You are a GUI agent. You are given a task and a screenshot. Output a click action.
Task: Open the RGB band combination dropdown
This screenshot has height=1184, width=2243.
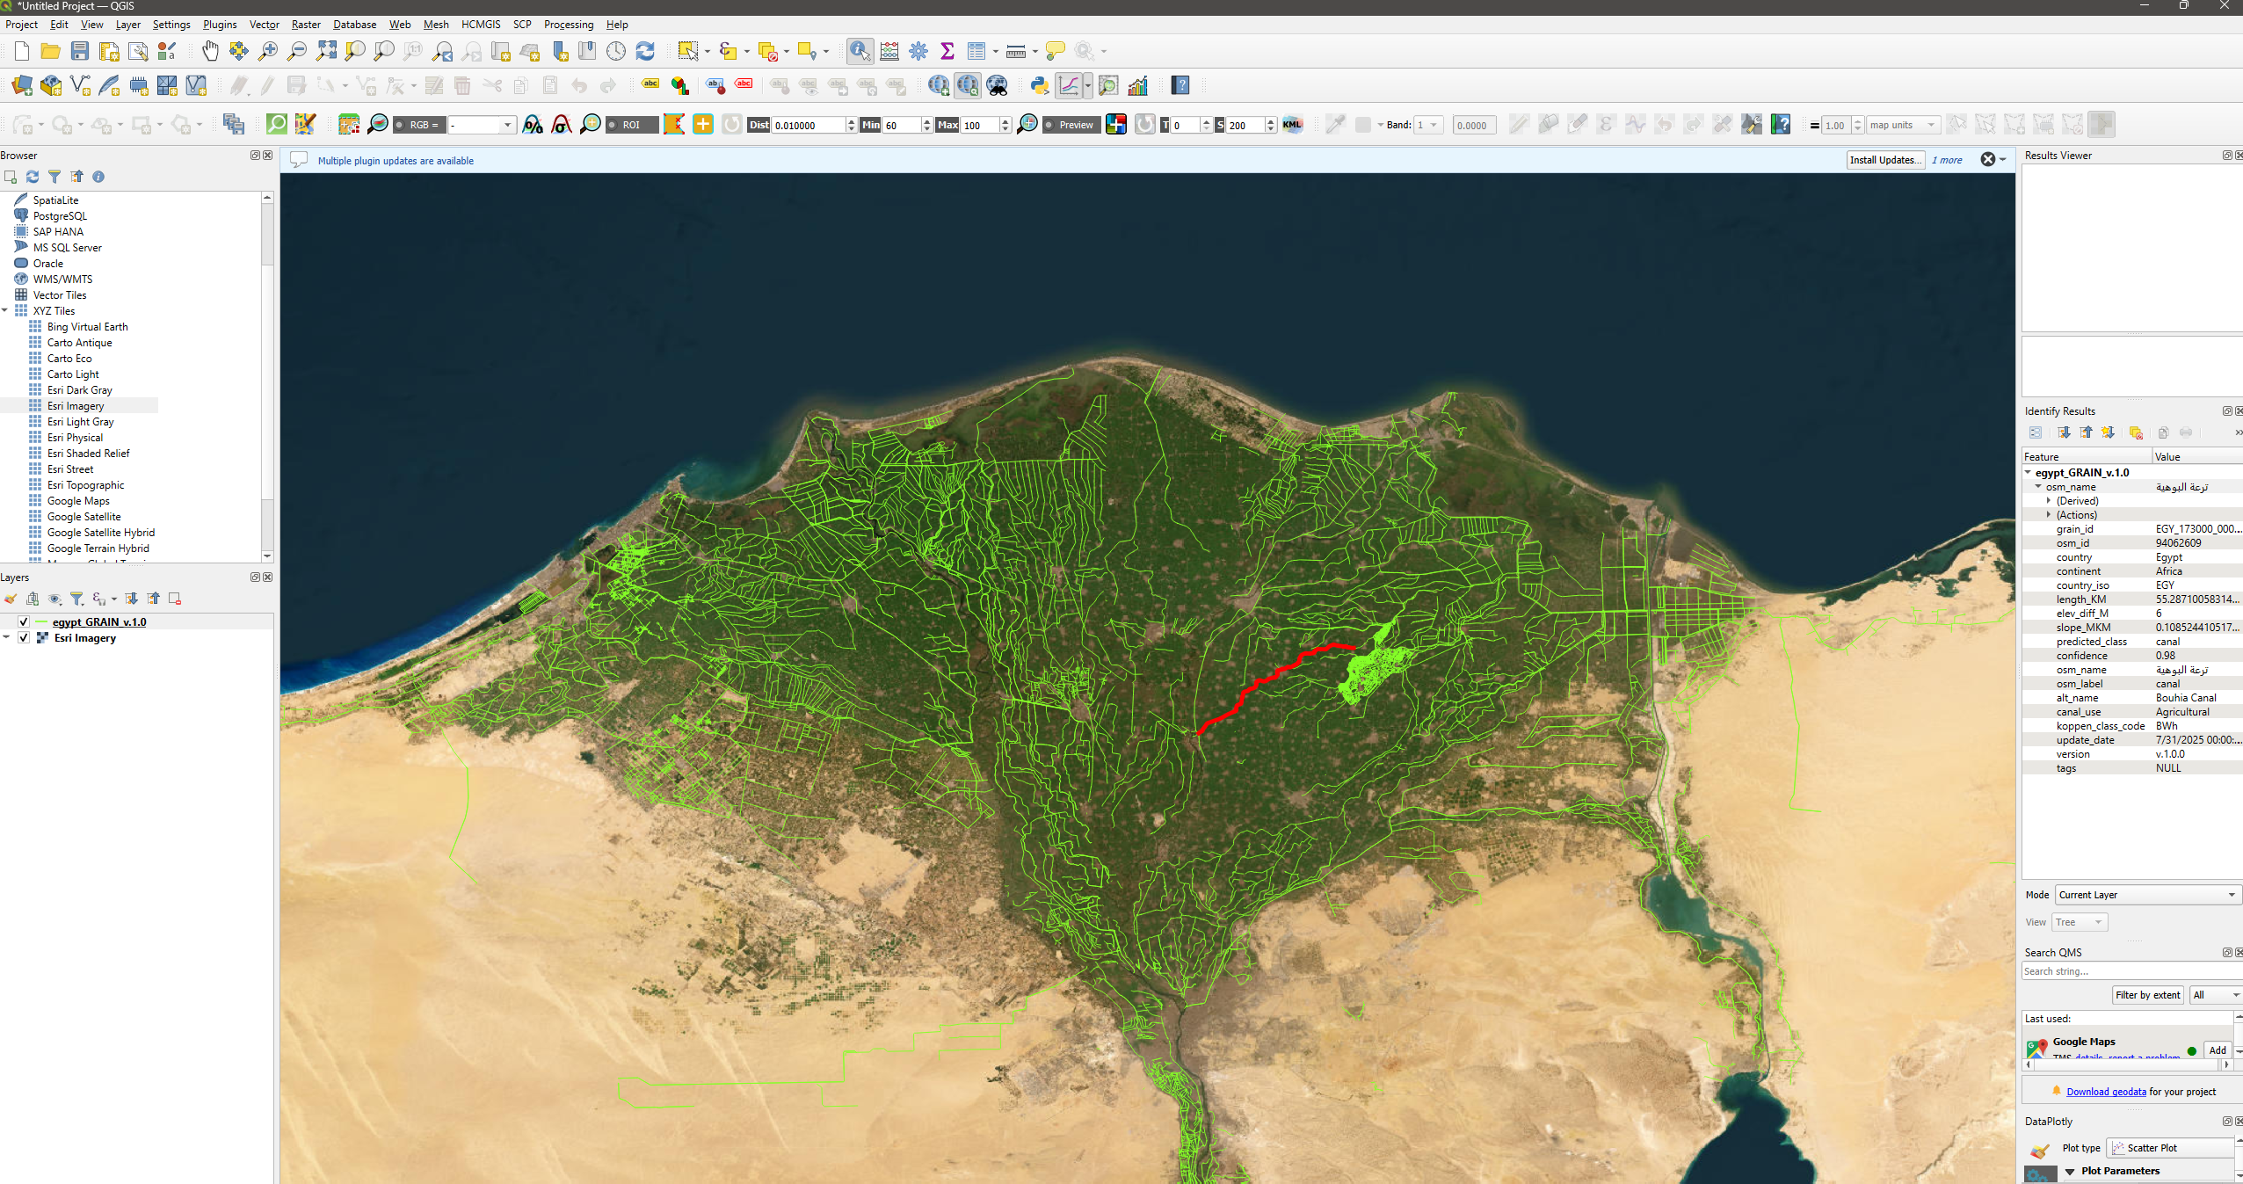click(x=481, y=125)
